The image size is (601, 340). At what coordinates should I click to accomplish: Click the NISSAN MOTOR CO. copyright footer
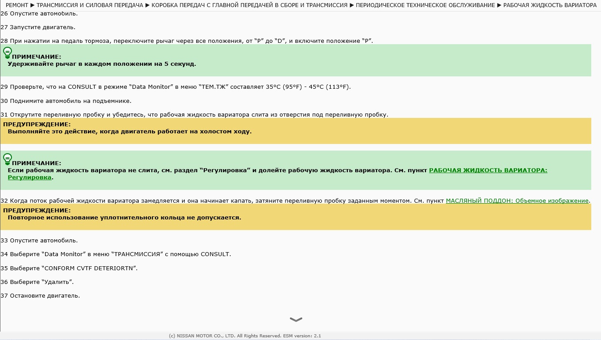pos(245,336)
